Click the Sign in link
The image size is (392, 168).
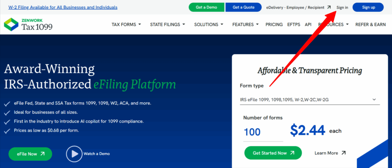point(342,7)
